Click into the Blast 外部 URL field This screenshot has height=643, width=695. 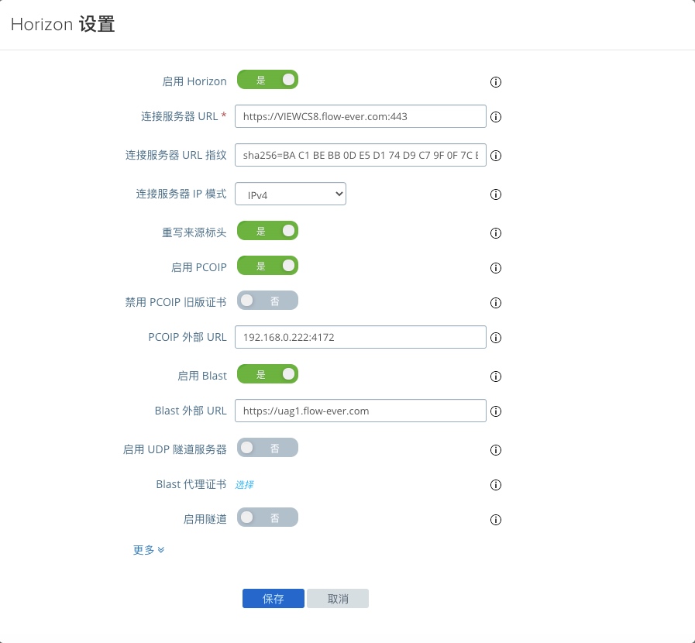360,411
